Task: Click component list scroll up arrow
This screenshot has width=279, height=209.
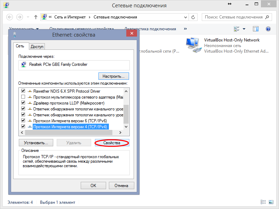Action: (126, 91)
